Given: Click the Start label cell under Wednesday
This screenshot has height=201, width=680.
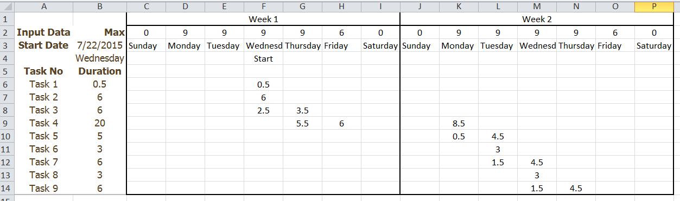Looking at the screenshot, I should [263, 58].
